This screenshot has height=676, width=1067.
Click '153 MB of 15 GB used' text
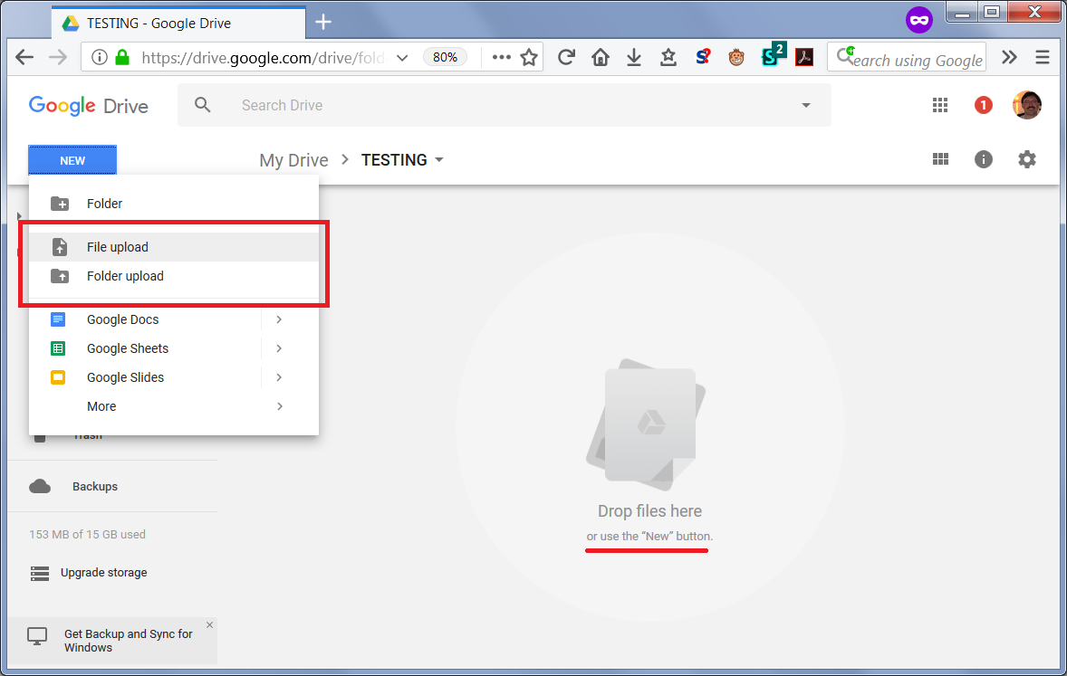tap(87, 534)
